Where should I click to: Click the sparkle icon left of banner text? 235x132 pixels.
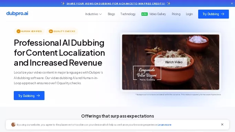click(x=63, y=3)
